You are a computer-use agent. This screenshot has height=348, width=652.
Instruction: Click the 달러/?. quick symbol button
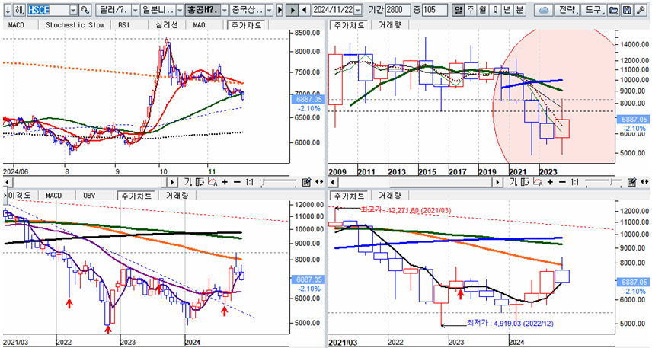tap(113, 10)
